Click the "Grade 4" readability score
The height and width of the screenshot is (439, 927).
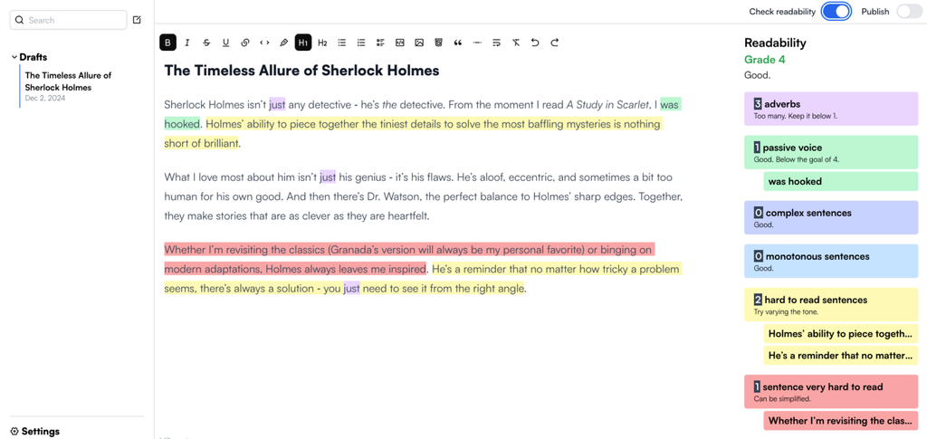[x=764, y=60]
